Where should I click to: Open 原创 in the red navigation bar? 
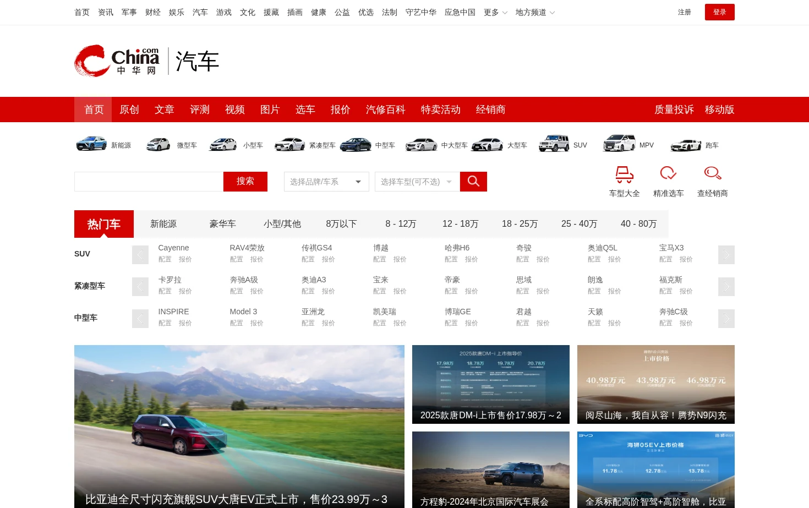(129, 110)
